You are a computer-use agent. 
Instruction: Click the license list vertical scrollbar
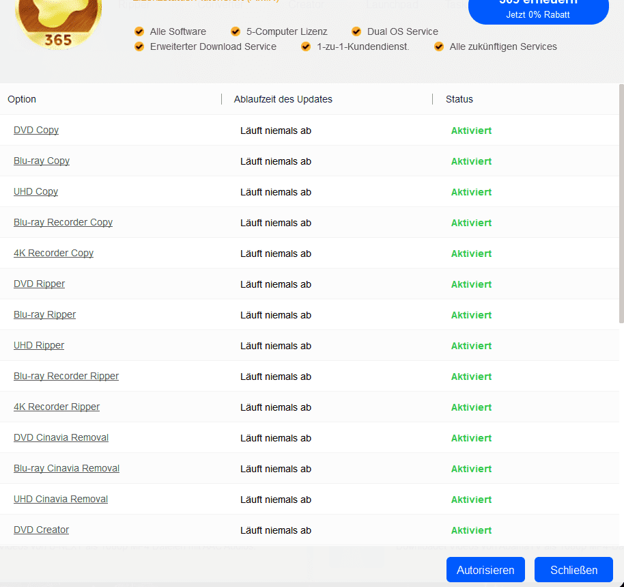[x=621, y=203]
